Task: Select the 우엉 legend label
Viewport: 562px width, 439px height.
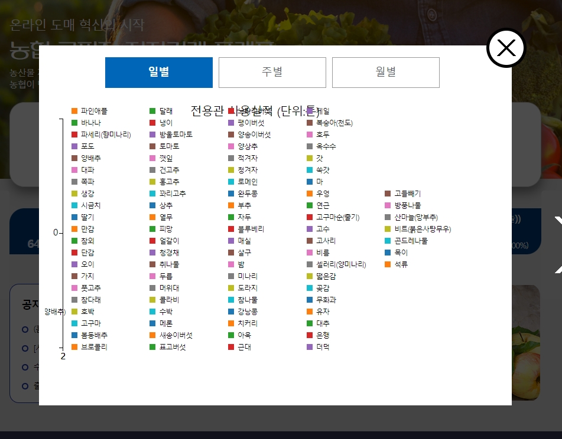Action: point(323,194)
